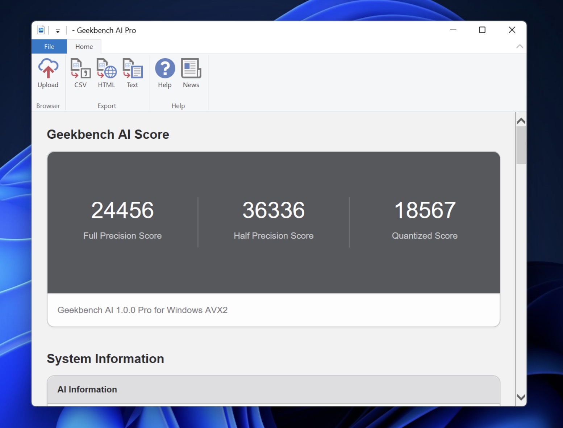Viewport: 563px width, 428px height.
Task: Open the File menu tab
Action: tap(49, 46)
